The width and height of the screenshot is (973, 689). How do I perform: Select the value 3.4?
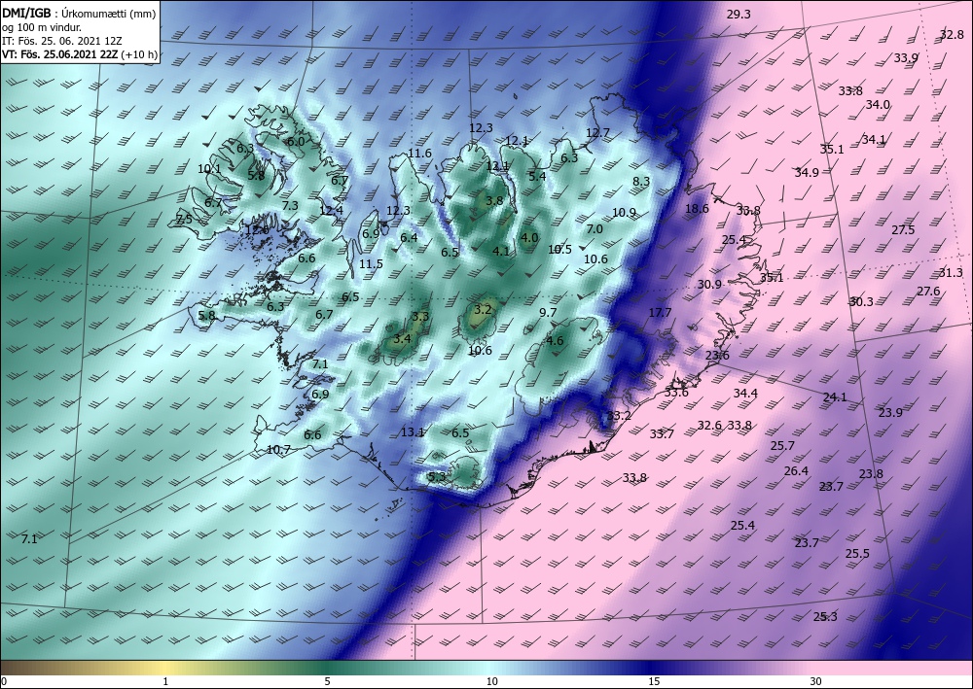(x=402, y=339)
